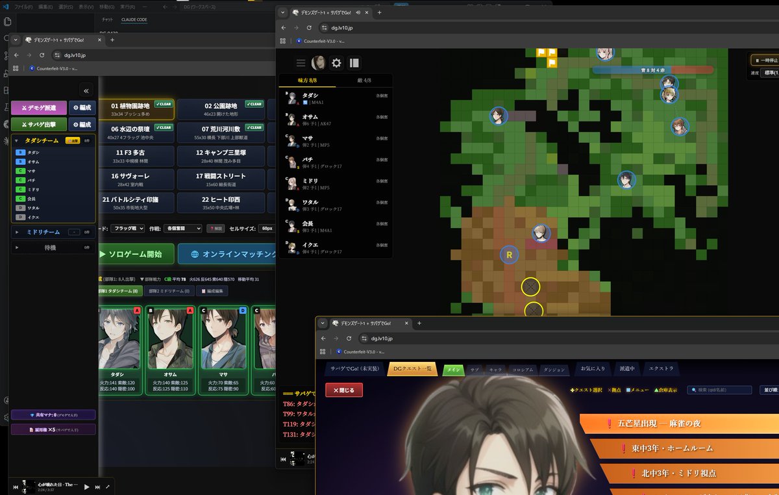Pause battle with 一時停止 button
This screenshot has height=495, width=779.
pyautogui.click(x=767, y=60)
